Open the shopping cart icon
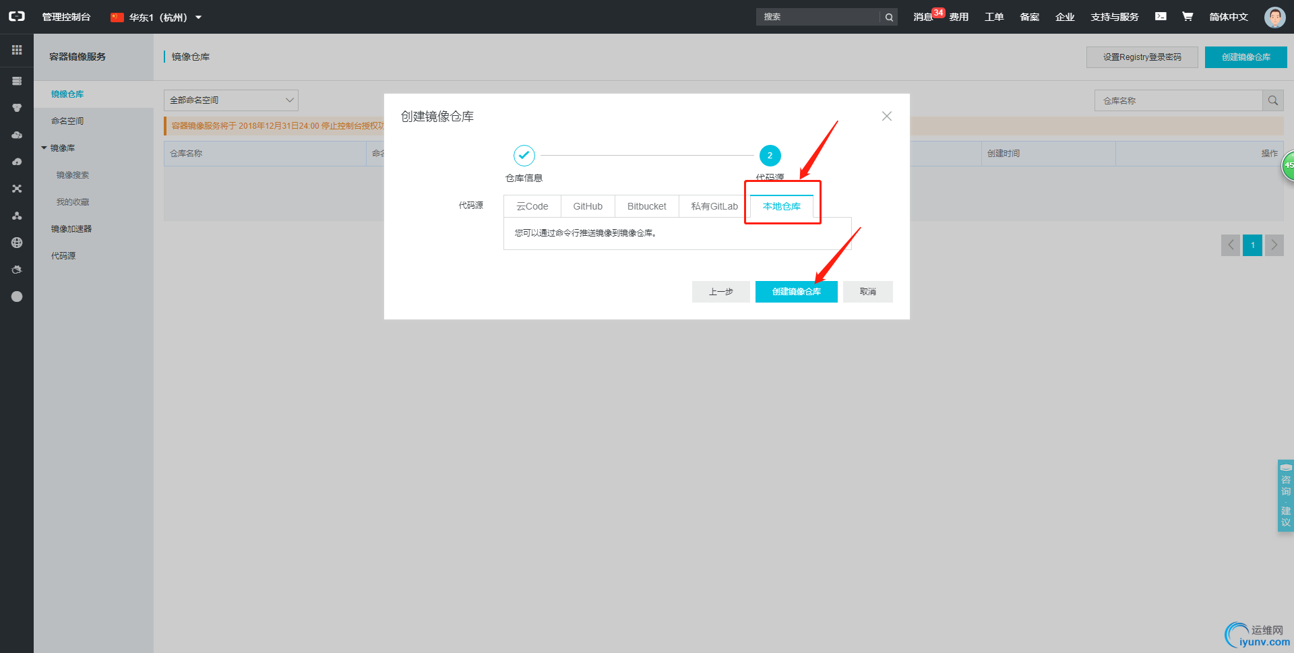 1188,16
